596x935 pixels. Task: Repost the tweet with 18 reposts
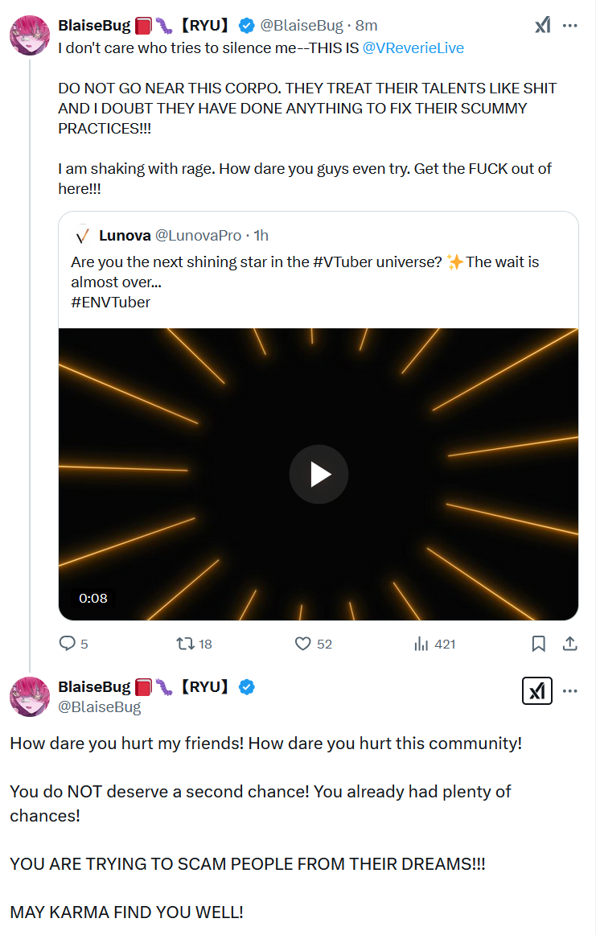186,644
